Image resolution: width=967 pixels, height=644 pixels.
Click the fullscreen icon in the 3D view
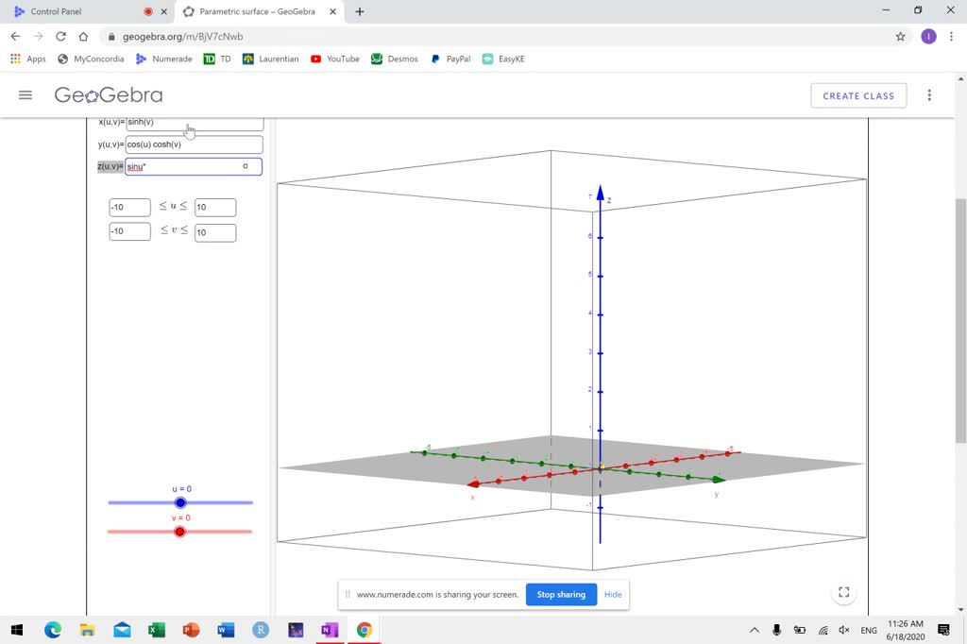pos(843,593)
